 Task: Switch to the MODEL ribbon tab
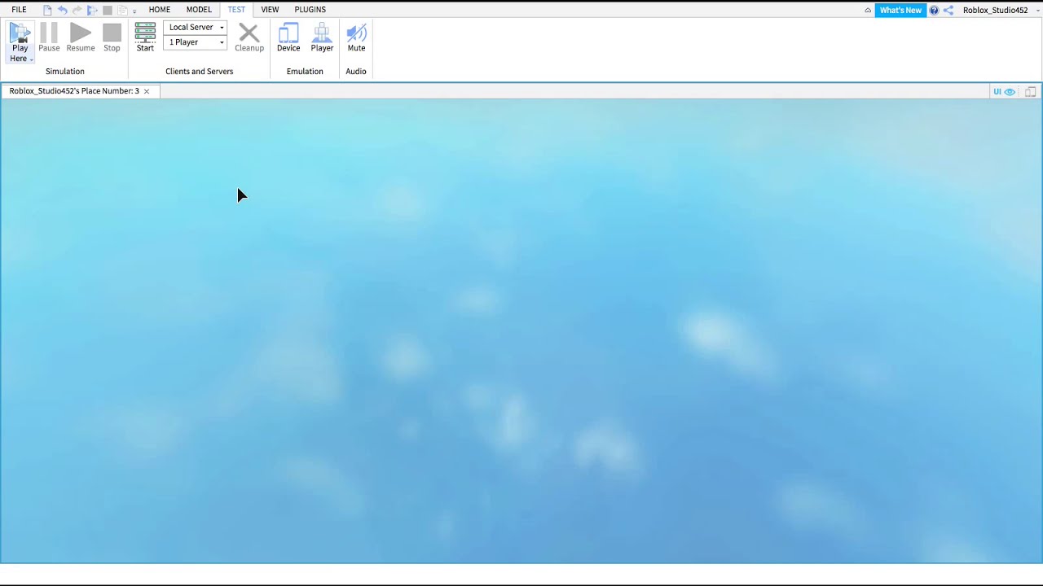[x=199, y=10]
